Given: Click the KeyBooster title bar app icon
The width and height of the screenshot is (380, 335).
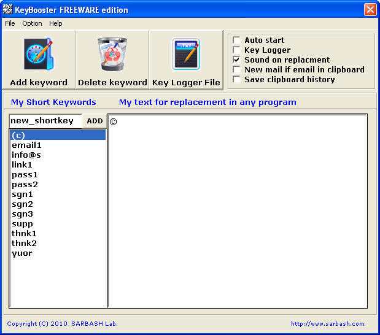Looking at the screenshot, I should coord(7,9).
